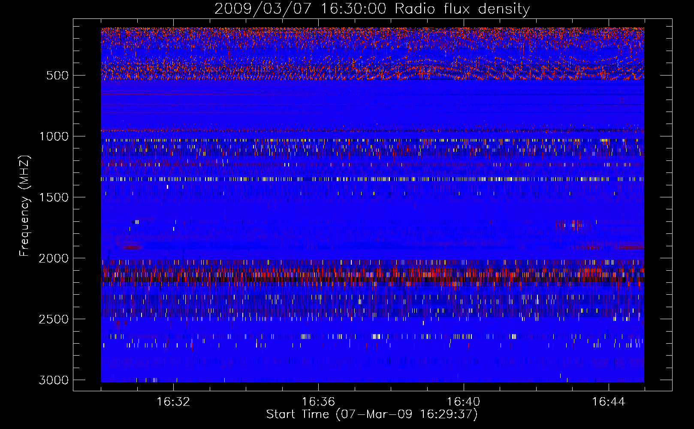The image size is (694, 429).
Task: Click the 'Frequency (MHZ)' axis label
Action: pyautogui.click(x=24, y=205)
